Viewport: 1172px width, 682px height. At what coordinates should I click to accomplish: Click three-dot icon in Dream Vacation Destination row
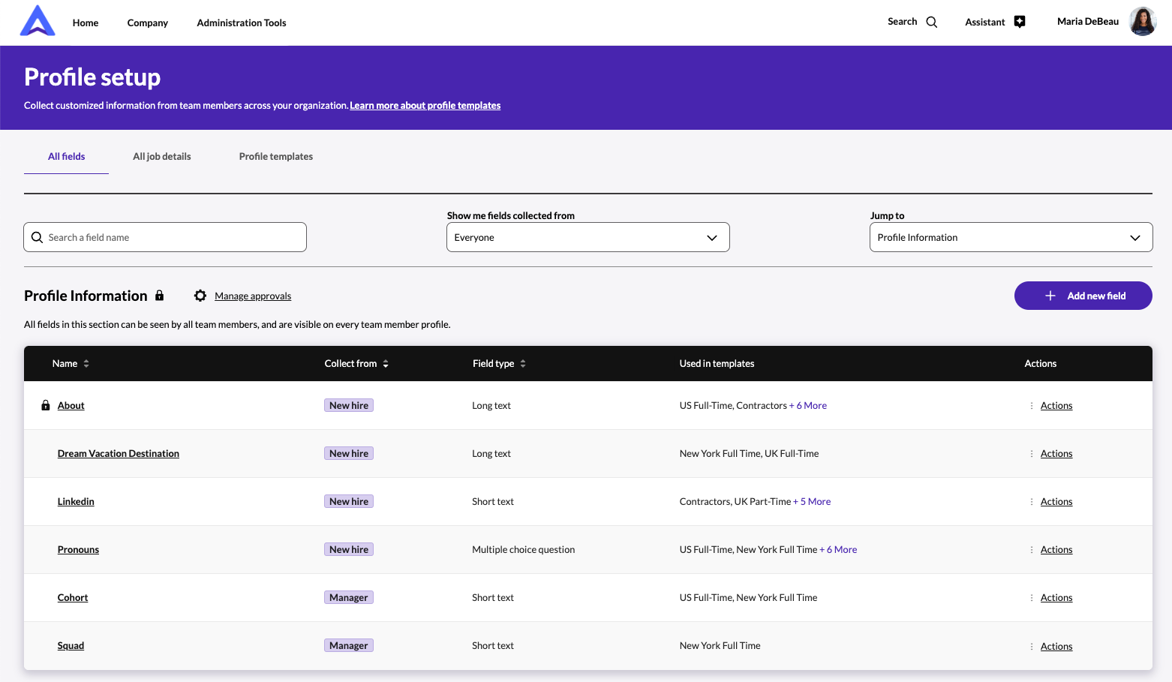click(1032, 453)
